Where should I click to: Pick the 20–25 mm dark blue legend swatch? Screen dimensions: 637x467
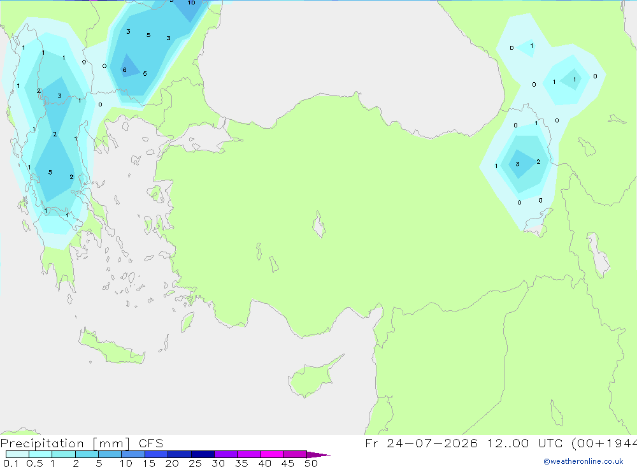click(179, 454)
